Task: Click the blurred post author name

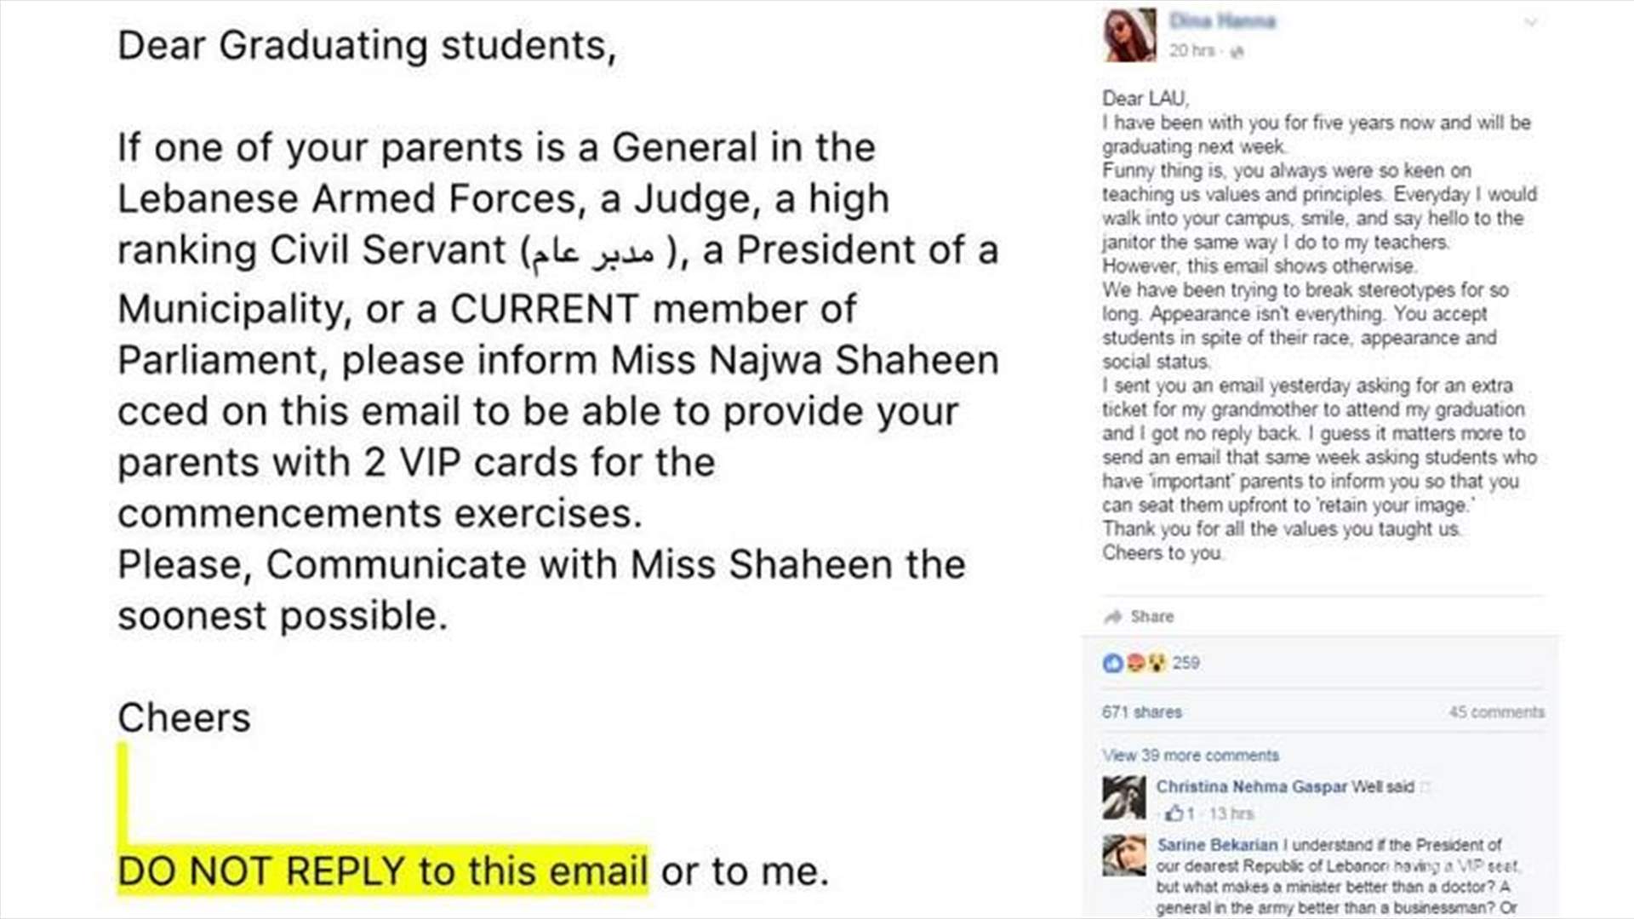Action: pyautogui.click(x=1222, y=20)
